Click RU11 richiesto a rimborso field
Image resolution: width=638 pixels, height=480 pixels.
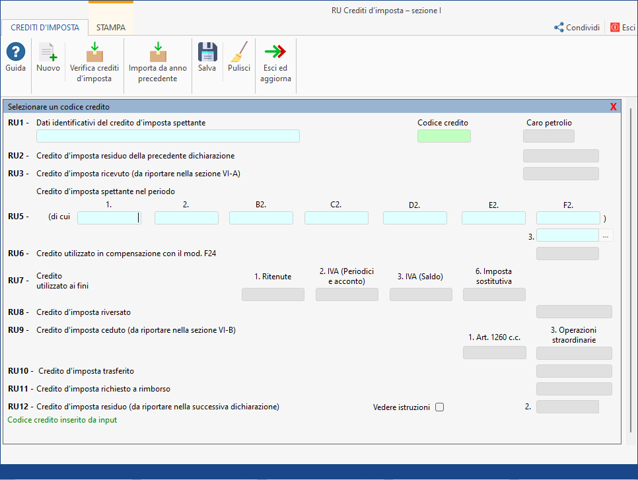tap(574, 389)
